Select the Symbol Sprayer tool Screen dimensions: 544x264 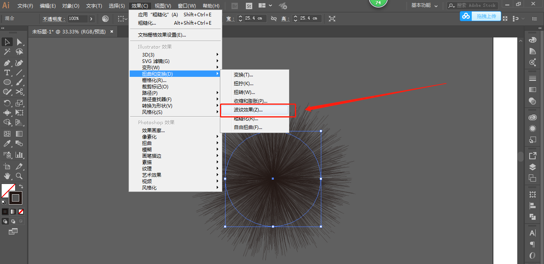pos(7,155)
